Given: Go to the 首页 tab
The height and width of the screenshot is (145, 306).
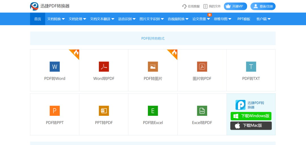Looking at the screenshot, I should coord(38,19).
